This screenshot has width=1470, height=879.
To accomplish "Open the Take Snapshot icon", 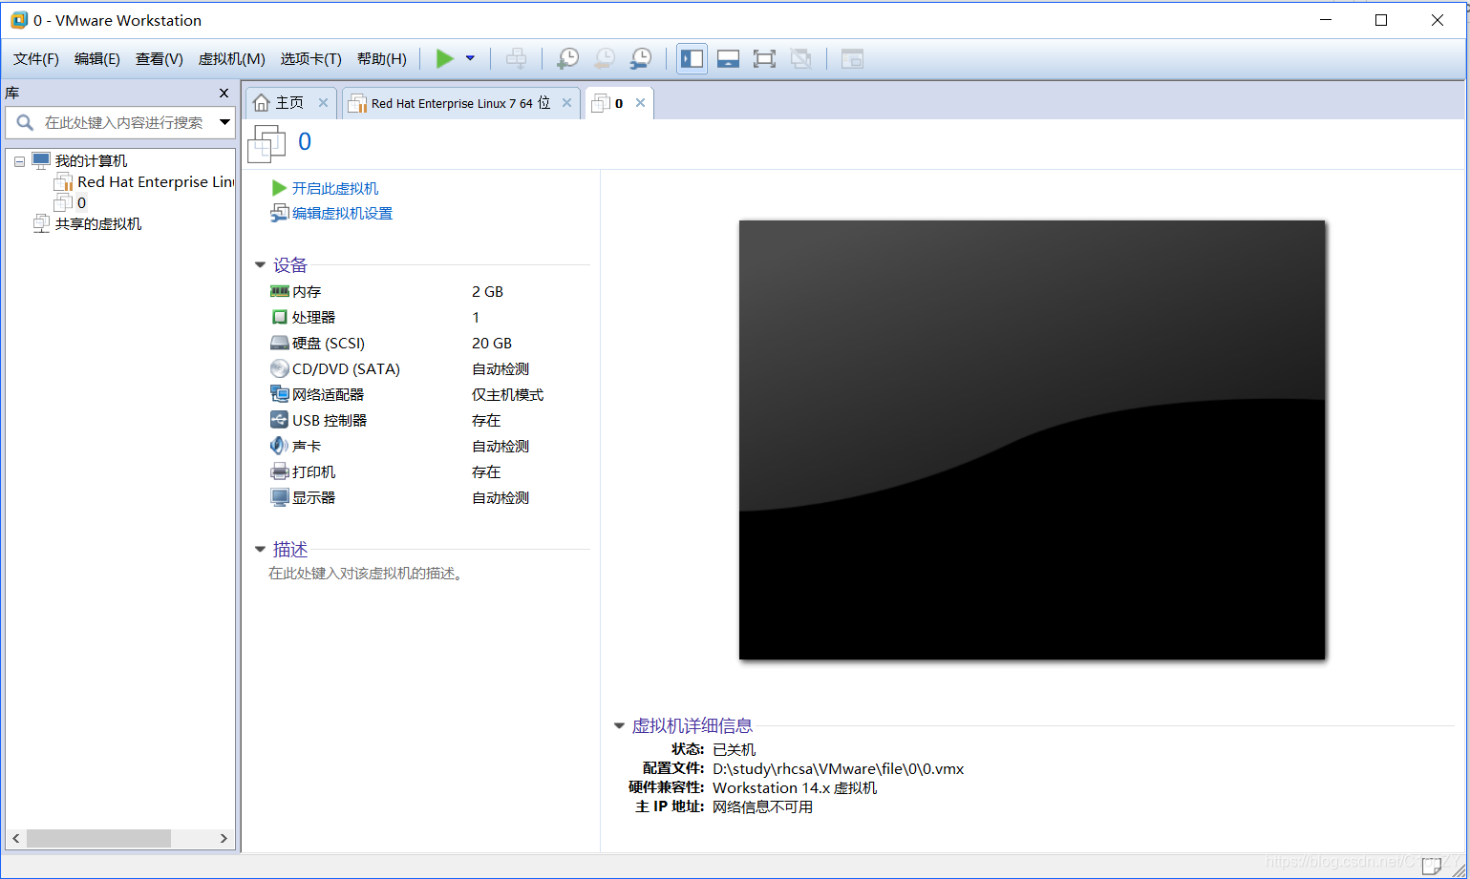I will point(567,58).
